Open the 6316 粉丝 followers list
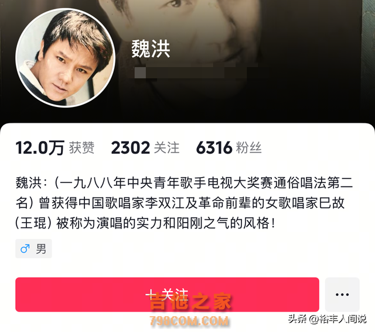 point(229,148)
